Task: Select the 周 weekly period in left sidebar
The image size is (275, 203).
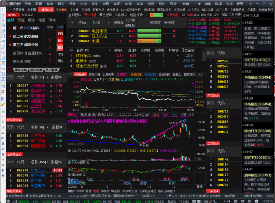Action: pos(3,149)
